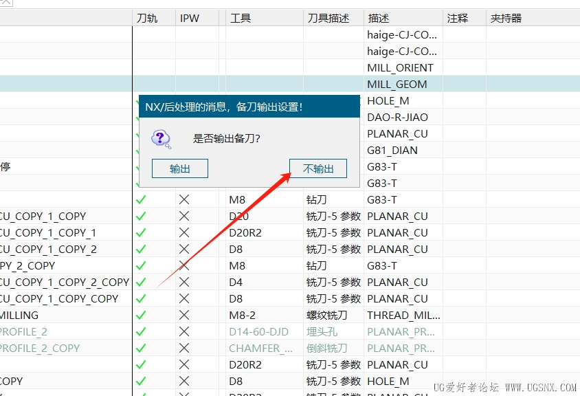Click green check in CU_COPY_1_COPY_1 row
This screenshot has height=396, width=580.
click(x=141, y=233)
